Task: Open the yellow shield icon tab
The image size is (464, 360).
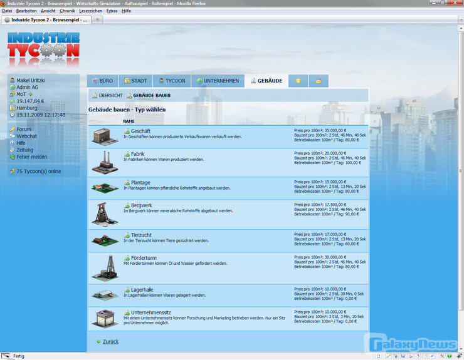Action: (x=298, y=81)
